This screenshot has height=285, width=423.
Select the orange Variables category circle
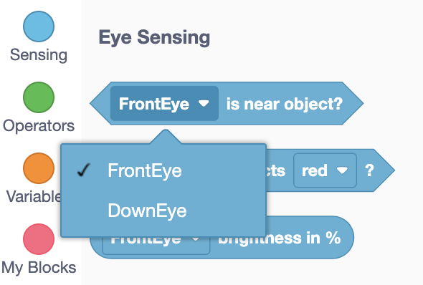39,168
